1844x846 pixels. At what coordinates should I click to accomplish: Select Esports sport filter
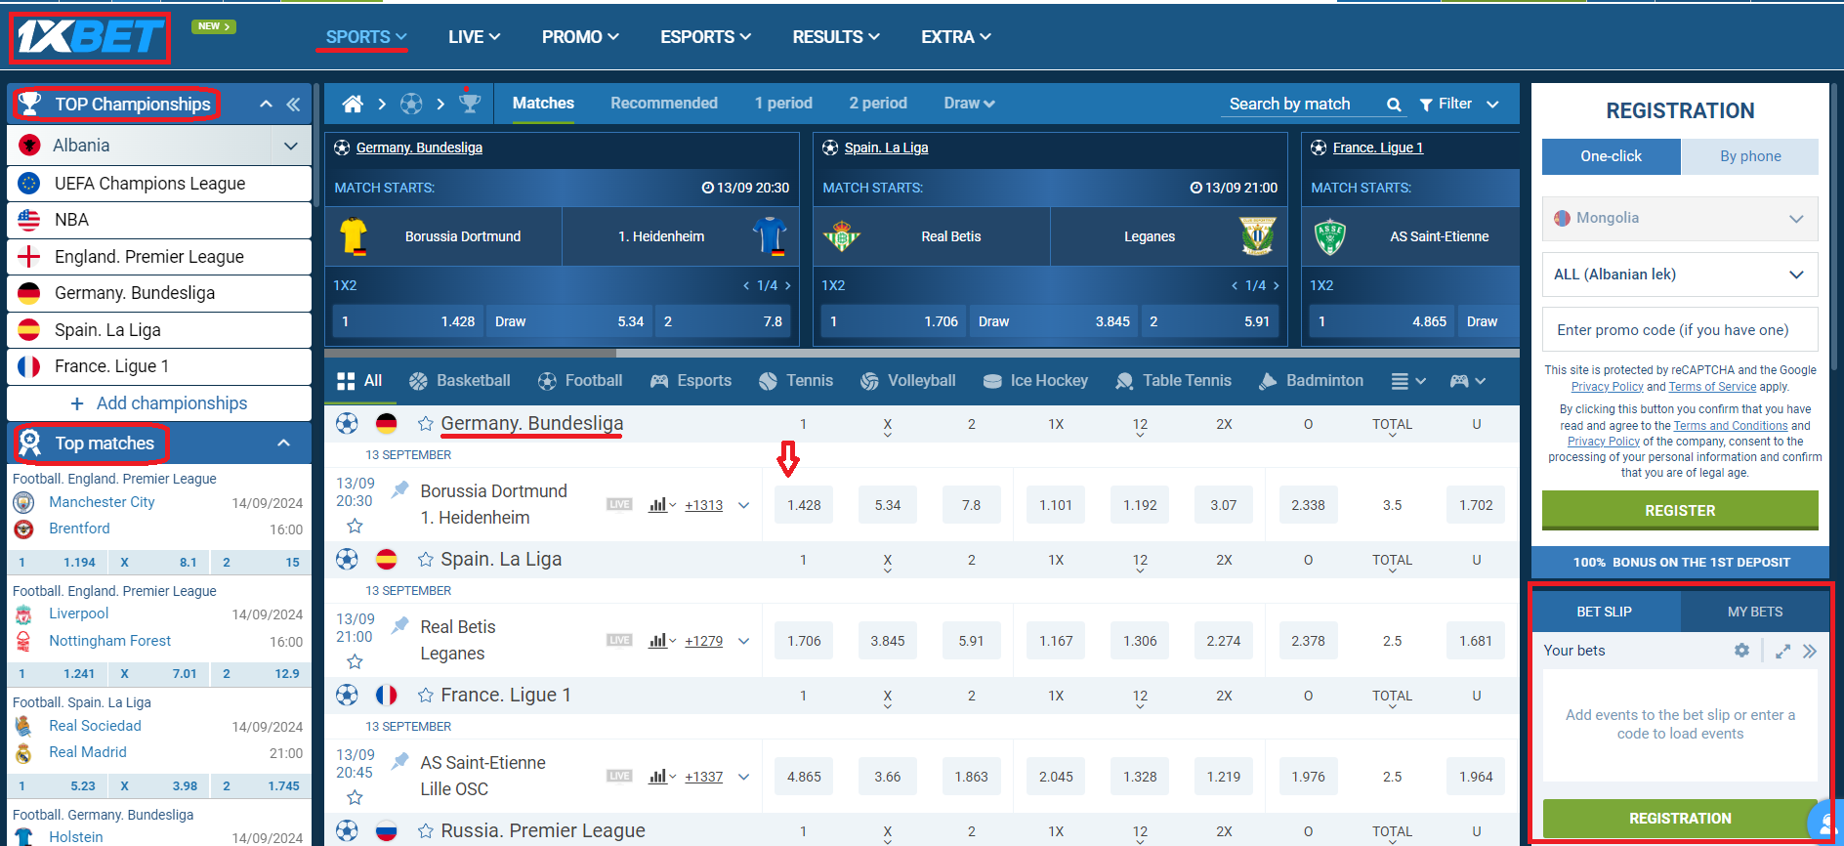tap(691, 381)
